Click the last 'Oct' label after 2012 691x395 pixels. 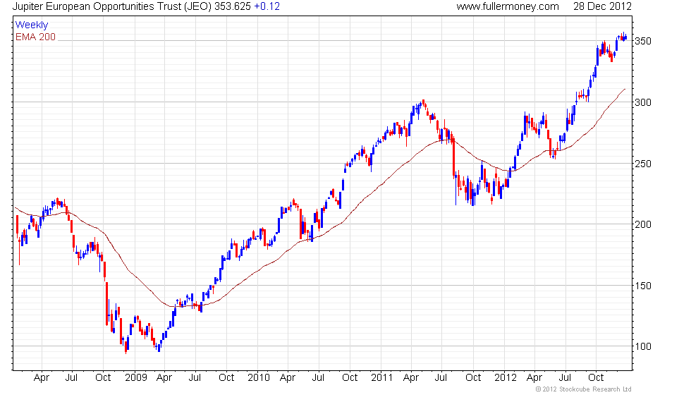click(597, 378)
